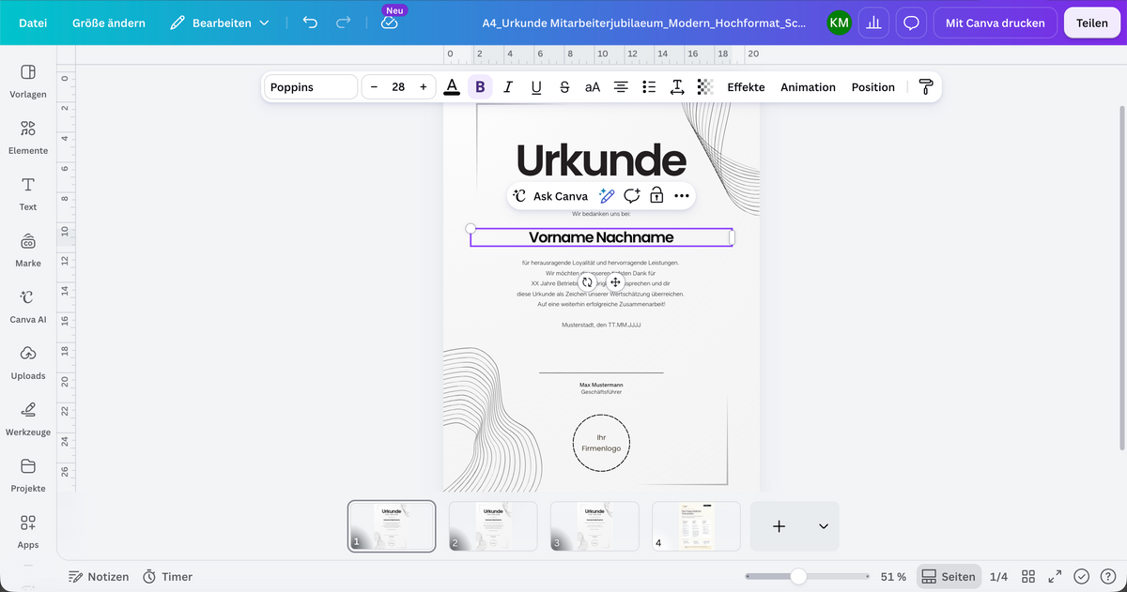Open the Animation tab in toolbar
This screenshot has height=592, width=1127.
(x=808, y=87)
